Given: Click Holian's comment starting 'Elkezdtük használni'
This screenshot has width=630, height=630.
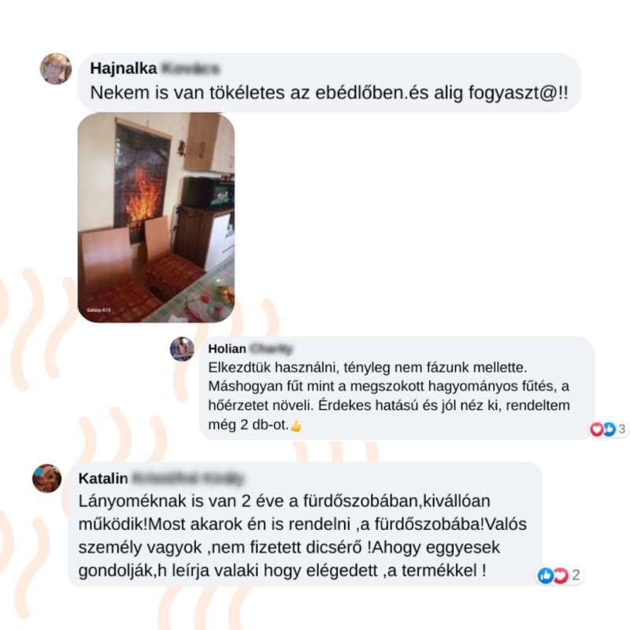Looking at the screenshot, I should [389, 396].
